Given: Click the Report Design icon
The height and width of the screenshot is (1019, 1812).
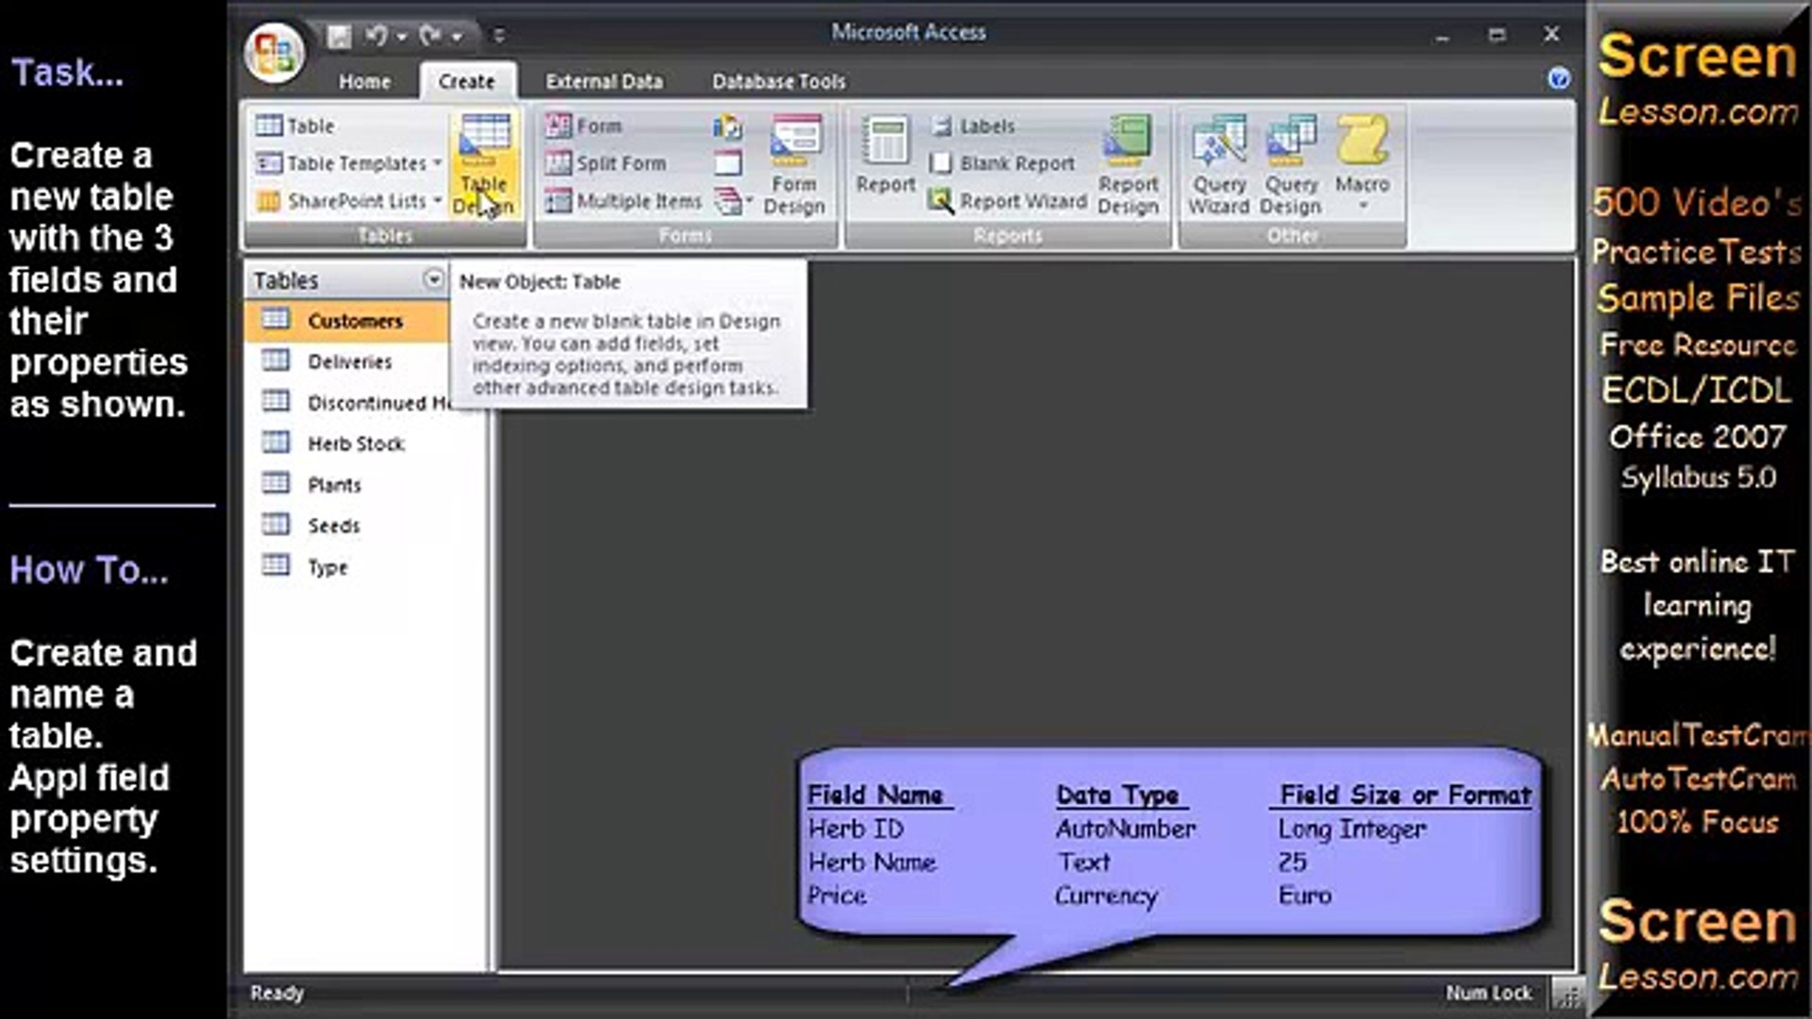Looking at the screenshot, I should [x=1128, y=164].
